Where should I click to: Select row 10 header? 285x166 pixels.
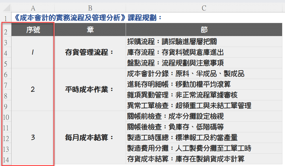coord(6,116)
